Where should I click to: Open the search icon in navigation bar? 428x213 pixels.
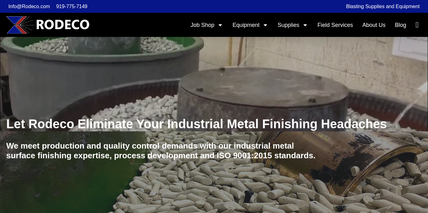click(417, 25)
